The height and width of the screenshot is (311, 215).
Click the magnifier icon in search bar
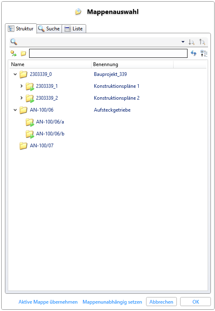coord(14,42)
